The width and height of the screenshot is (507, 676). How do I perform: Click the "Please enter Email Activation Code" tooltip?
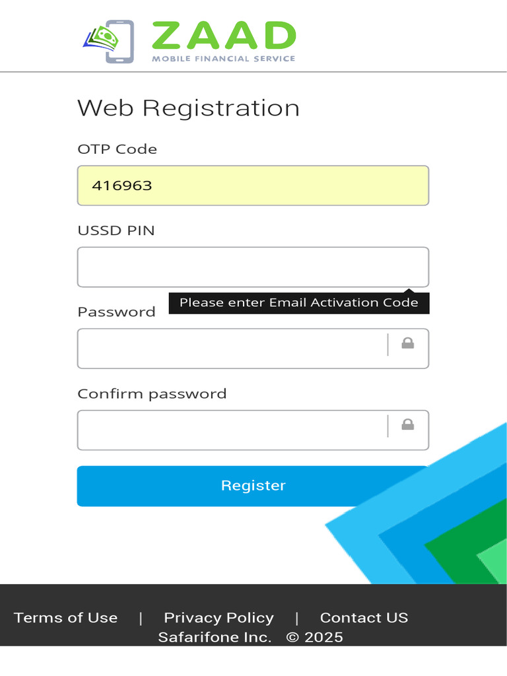(299, 303)
